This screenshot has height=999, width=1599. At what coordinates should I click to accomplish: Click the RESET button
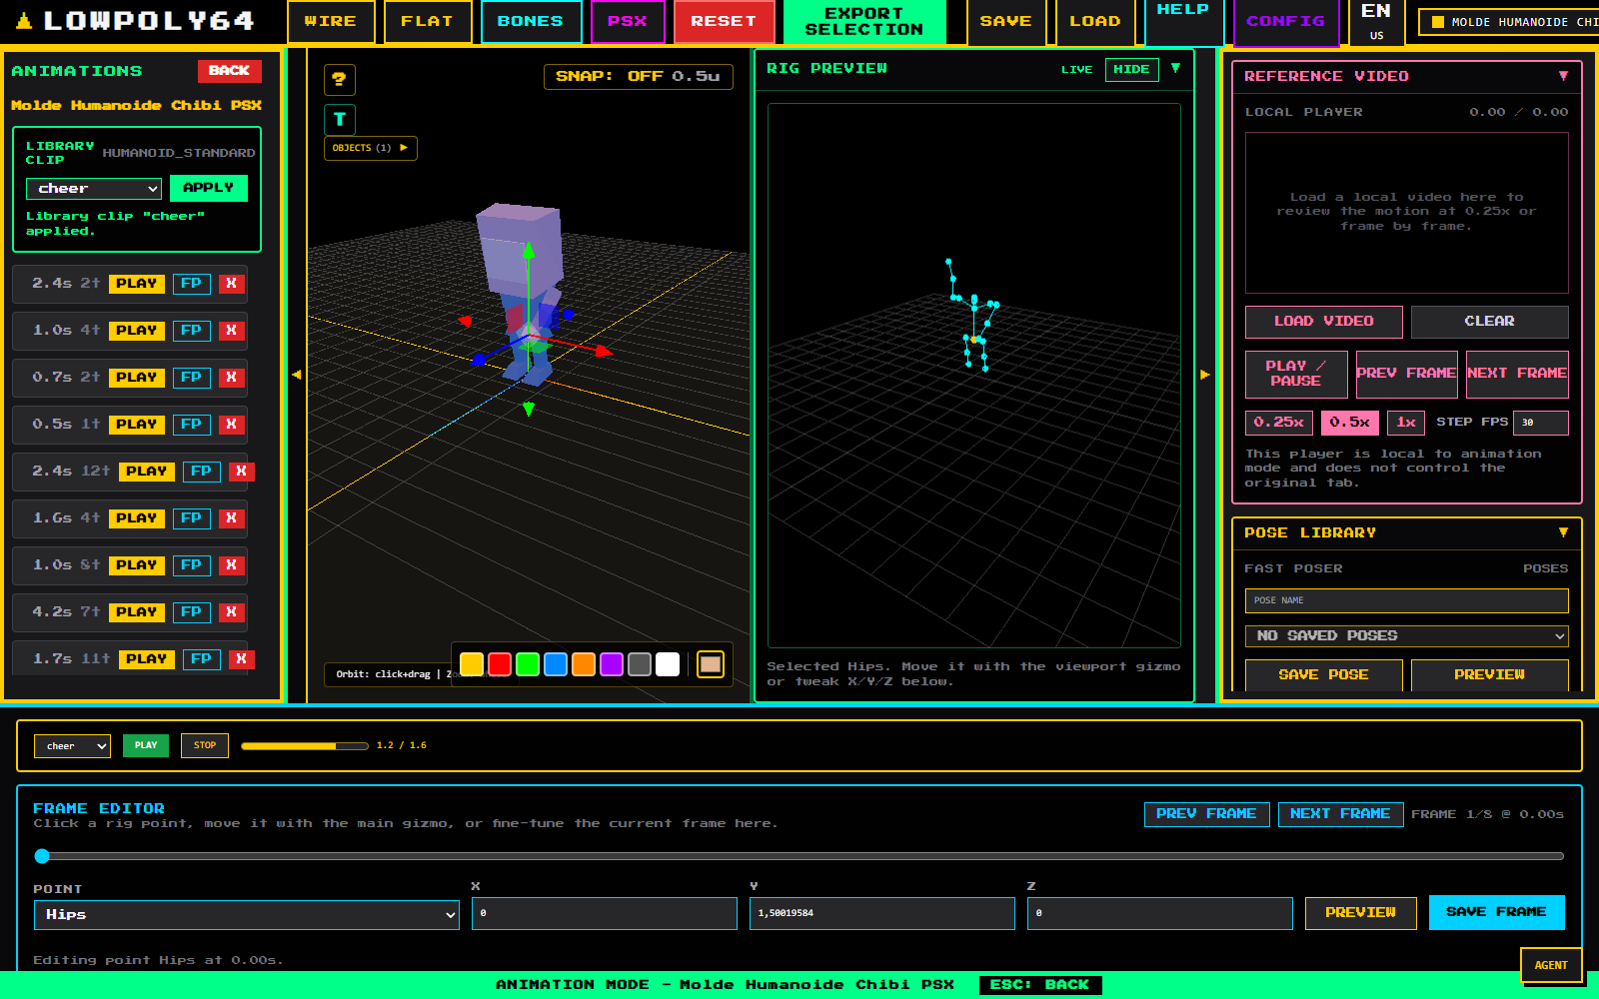[x=724, y=21]
